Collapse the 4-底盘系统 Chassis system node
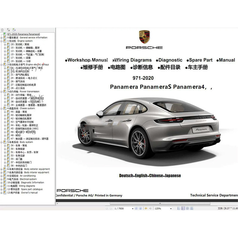Viewport: 238px width, 238px height. coord(1,109)
